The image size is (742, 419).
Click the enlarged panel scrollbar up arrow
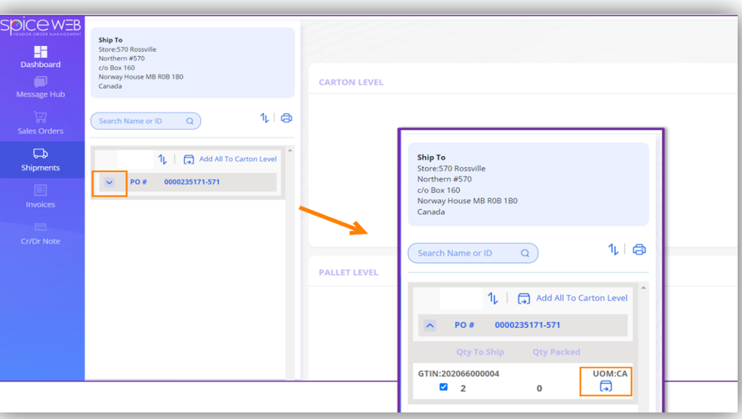point(643,288)
